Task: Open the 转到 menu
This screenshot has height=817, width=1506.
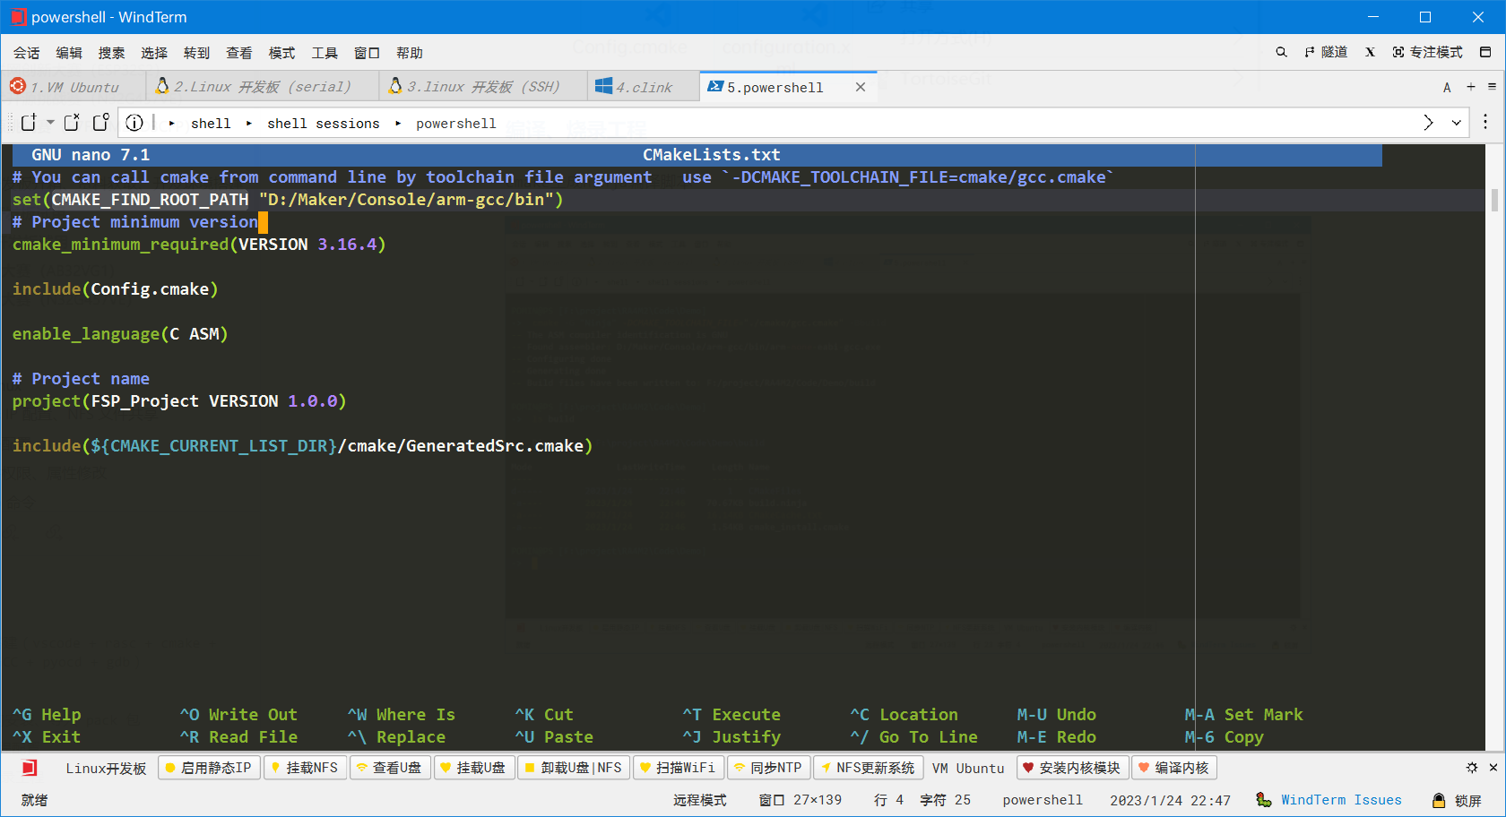Action: (x=196, y=53)
